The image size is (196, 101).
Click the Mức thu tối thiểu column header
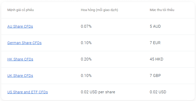pyautogui.click(x=162, y=10)
